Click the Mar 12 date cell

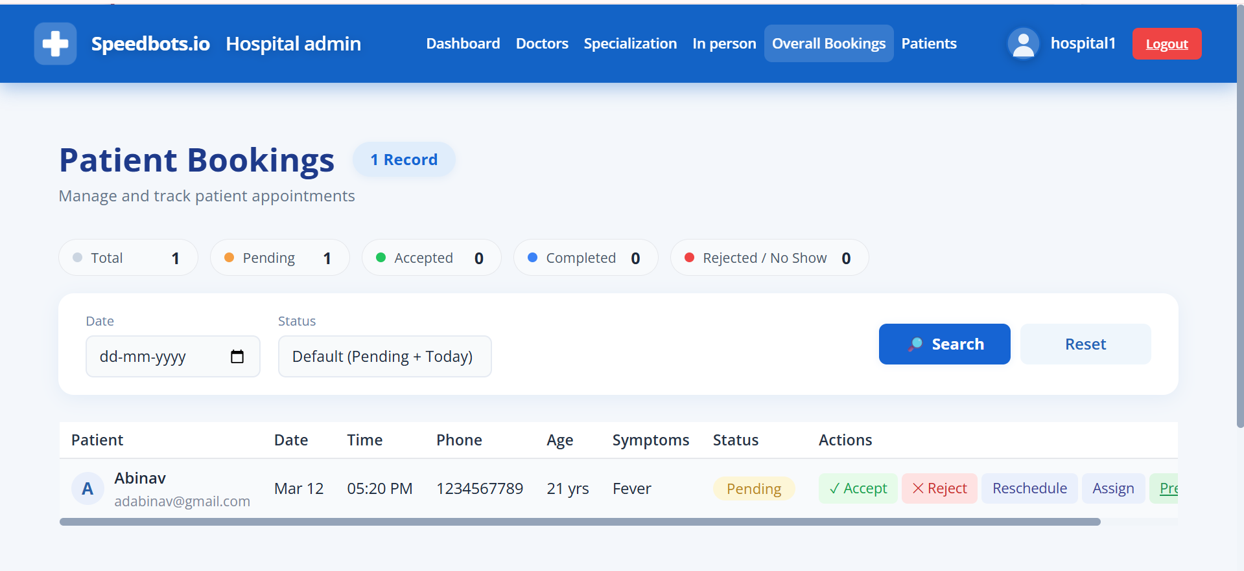[299, 489]
